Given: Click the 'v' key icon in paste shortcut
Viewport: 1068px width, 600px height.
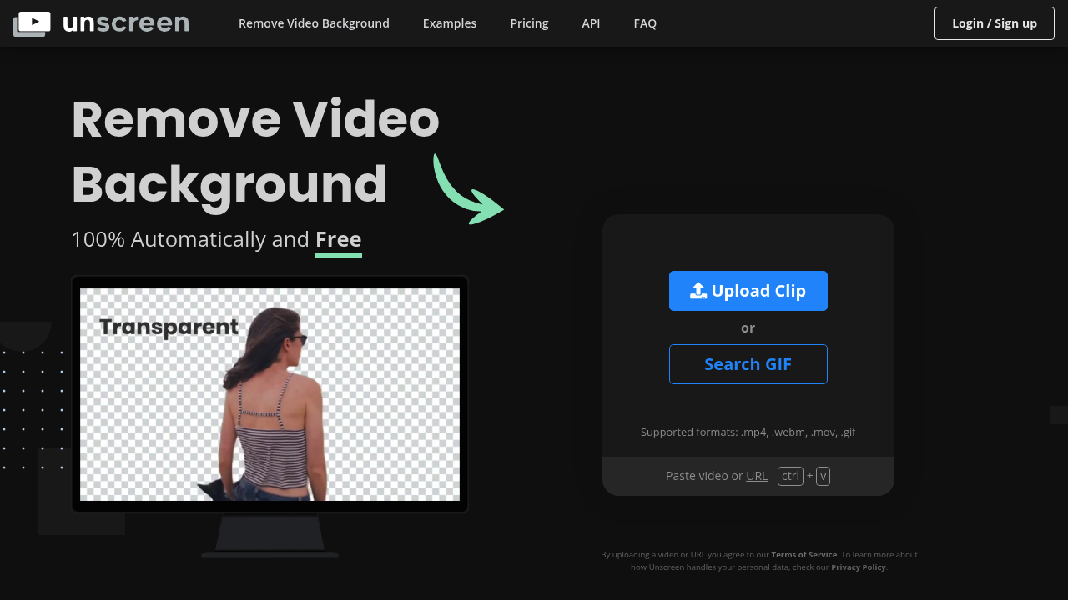Looking at the screenshot, I should point(823,475).
